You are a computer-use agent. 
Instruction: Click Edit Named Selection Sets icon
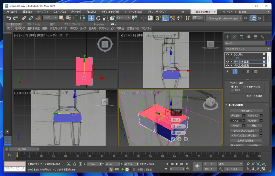click(x=188, y=18)
